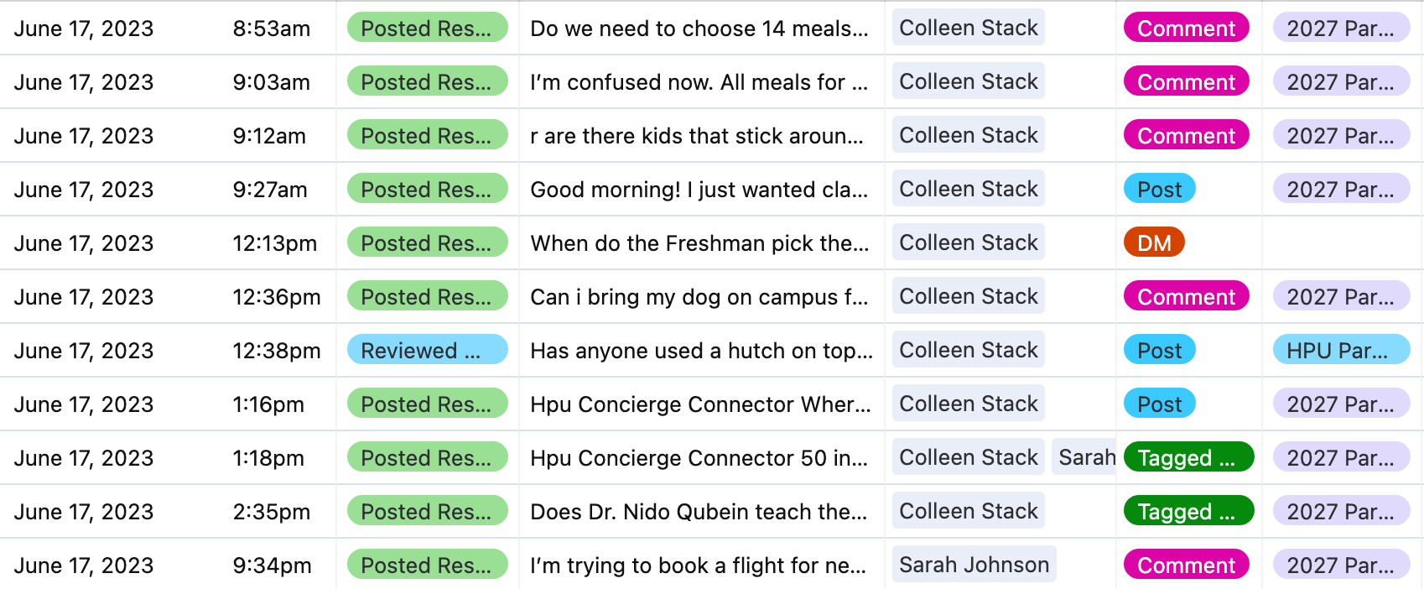Click the Post tag in the 1:16pm row
Viewport: 1424px width, 589px height.
(1159, 404)
